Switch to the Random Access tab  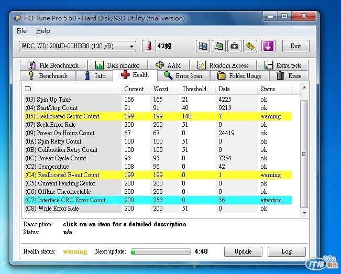pyautogui.click(x=223, y=65)
